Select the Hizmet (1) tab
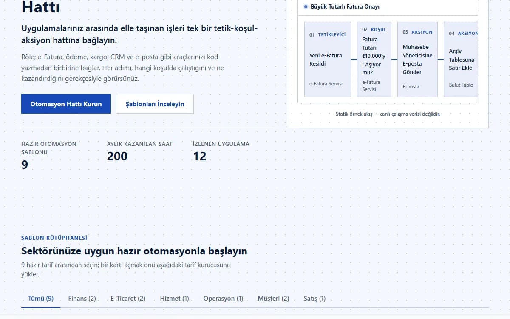The height and width of the screenshot is (319, 510). point(174,299)
